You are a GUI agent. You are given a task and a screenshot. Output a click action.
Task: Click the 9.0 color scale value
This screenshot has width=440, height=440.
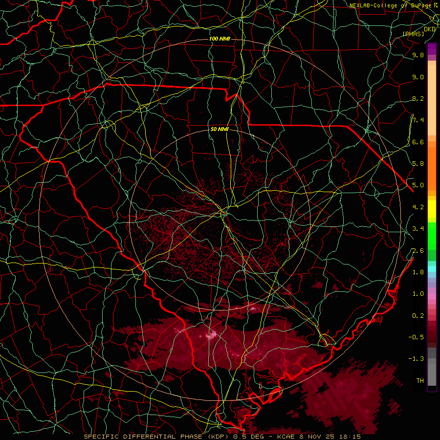418,77
